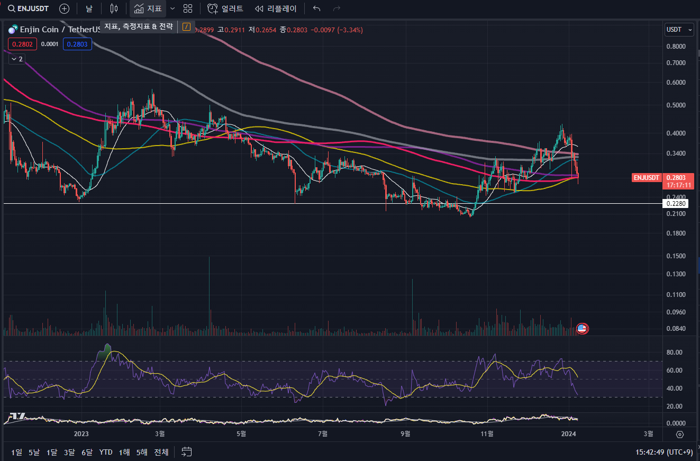This screenshot has width=700, height=461.
Task: Open the ENJUSDT symbol search
Action: (x=28, y=8)
